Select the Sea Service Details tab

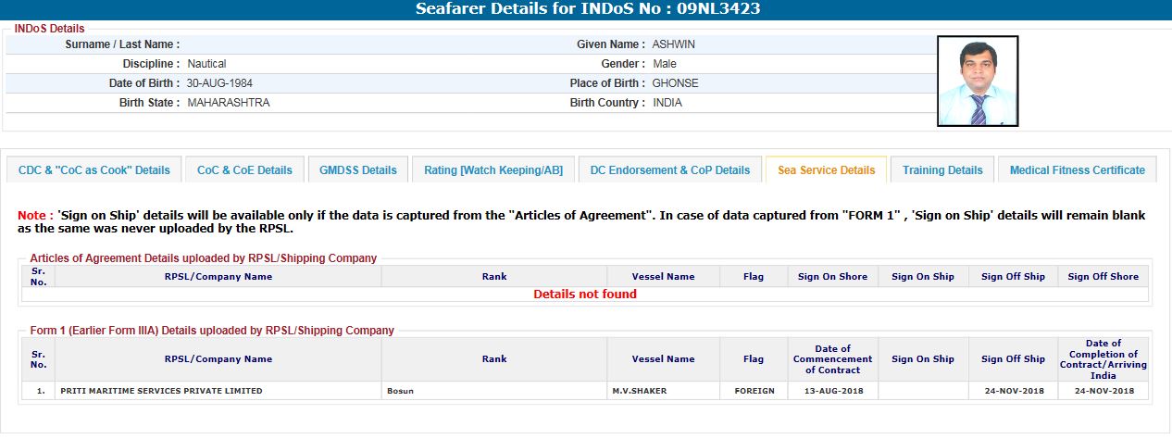(x=826, y=170)
